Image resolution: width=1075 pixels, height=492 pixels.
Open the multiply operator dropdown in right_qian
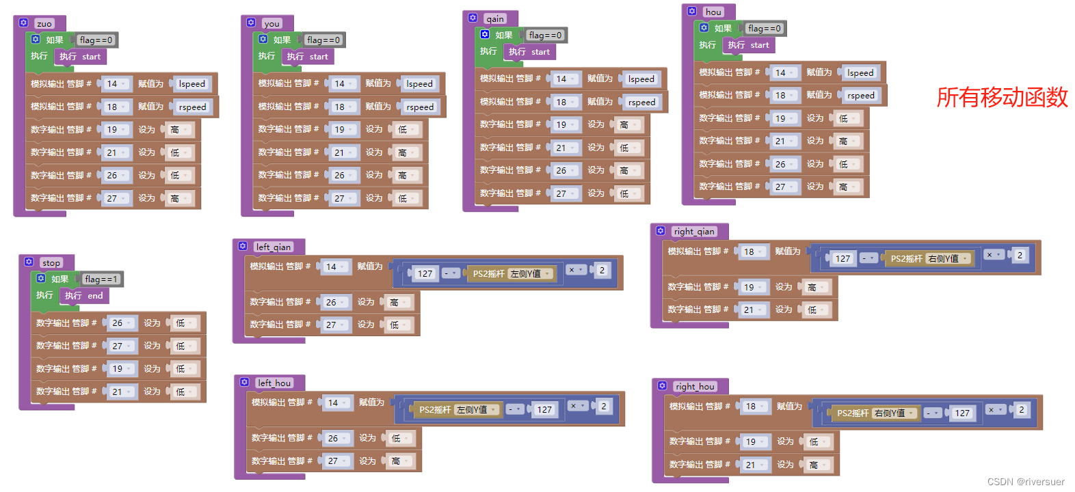coord(994,255)
